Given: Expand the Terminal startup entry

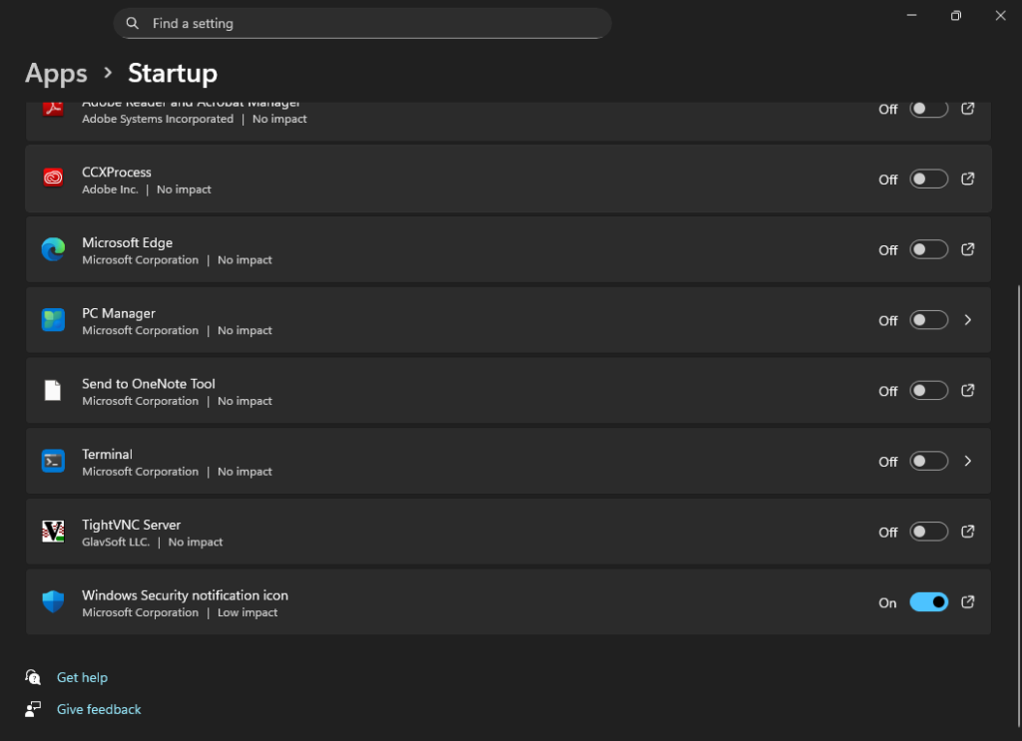Looking at the screenshot, I should click(x=967, y=461).
